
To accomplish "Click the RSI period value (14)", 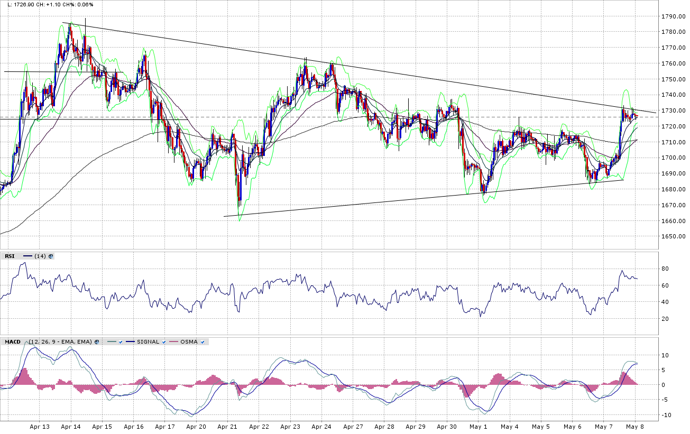I will click(40, 256).
